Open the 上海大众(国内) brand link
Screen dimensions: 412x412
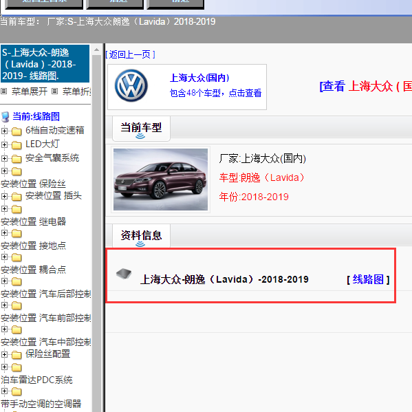[199, 78]
